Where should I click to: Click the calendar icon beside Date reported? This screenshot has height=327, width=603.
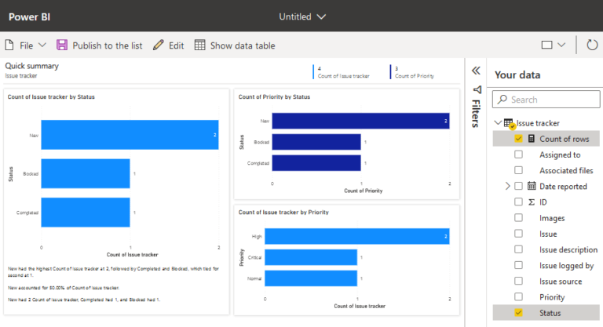click(x=532, y=186)
